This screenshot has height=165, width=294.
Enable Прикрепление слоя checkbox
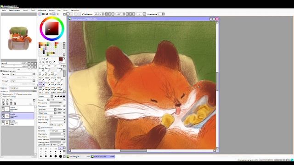tap(16, 94)
